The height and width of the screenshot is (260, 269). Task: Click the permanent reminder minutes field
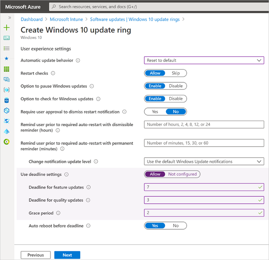point(204,143)
